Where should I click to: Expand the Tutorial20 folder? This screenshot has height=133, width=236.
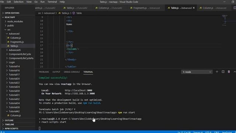(x=18, y=78)
